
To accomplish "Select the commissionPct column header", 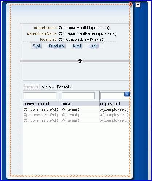I will (42, 104).
